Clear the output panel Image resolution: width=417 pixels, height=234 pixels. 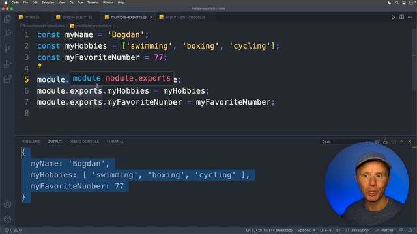pyautogui.click(x=377, y=142)
